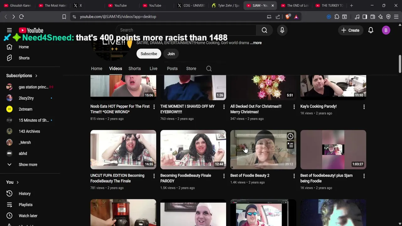Open options for Best of foodiebeauty plus Sjam
Viewport: 402px width, 226px height.
364,176
